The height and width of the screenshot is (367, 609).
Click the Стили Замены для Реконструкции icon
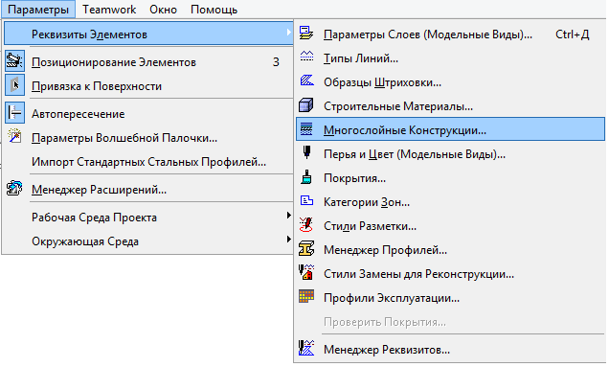pyautogui.click(x=306, y=272)
